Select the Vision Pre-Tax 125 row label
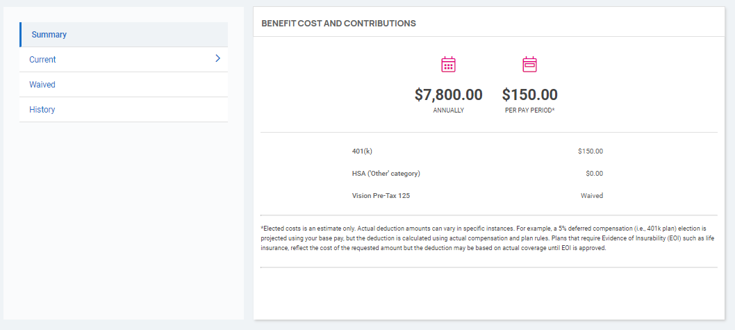735x330 pixels. click(381, 195)
